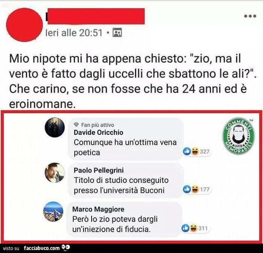Click the laughing emoji on Marco's comment

194,228
